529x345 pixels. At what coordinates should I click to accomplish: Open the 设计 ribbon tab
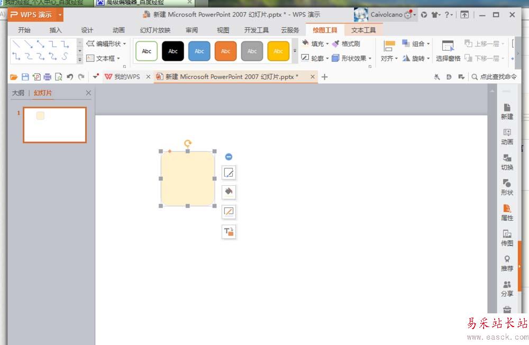87,30
